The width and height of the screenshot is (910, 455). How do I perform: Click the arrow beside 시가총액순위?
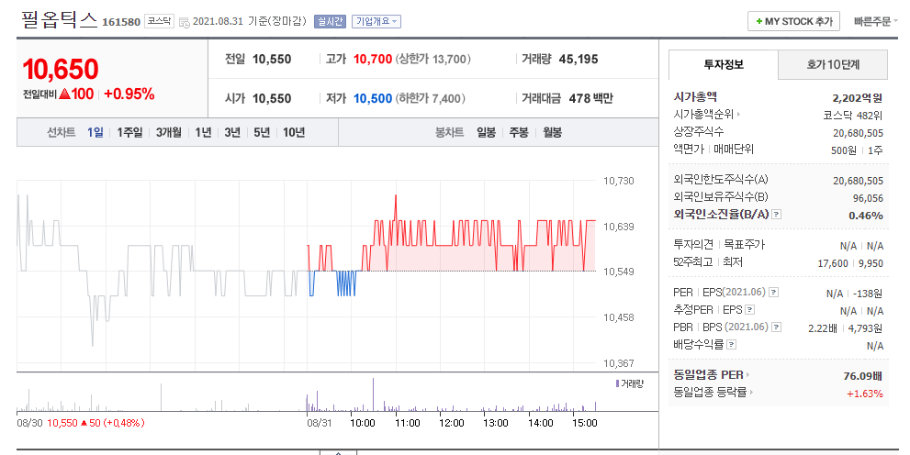(x=738, y=115)
